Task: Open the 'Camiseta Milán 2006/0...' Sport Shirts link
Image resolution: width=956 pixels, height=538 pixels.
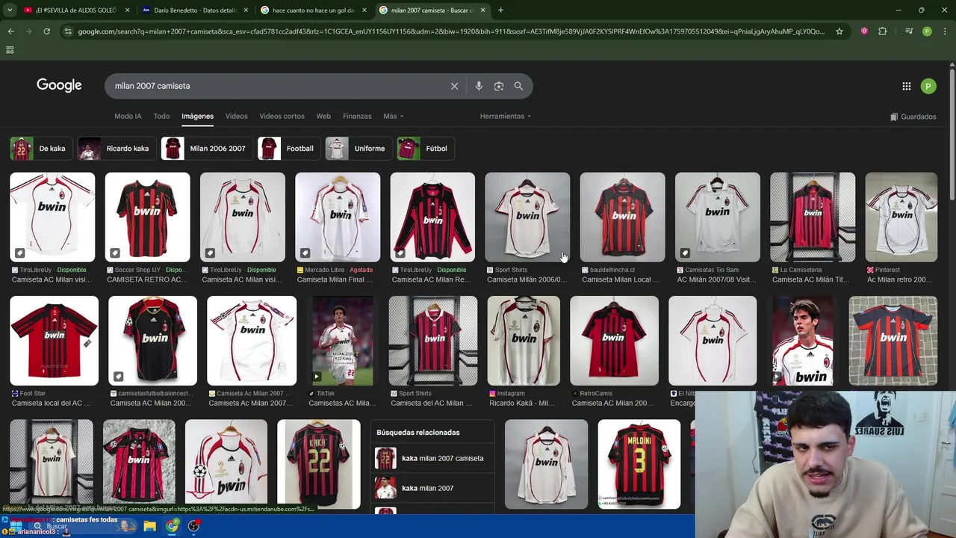Action: click(x=527, y=279)
